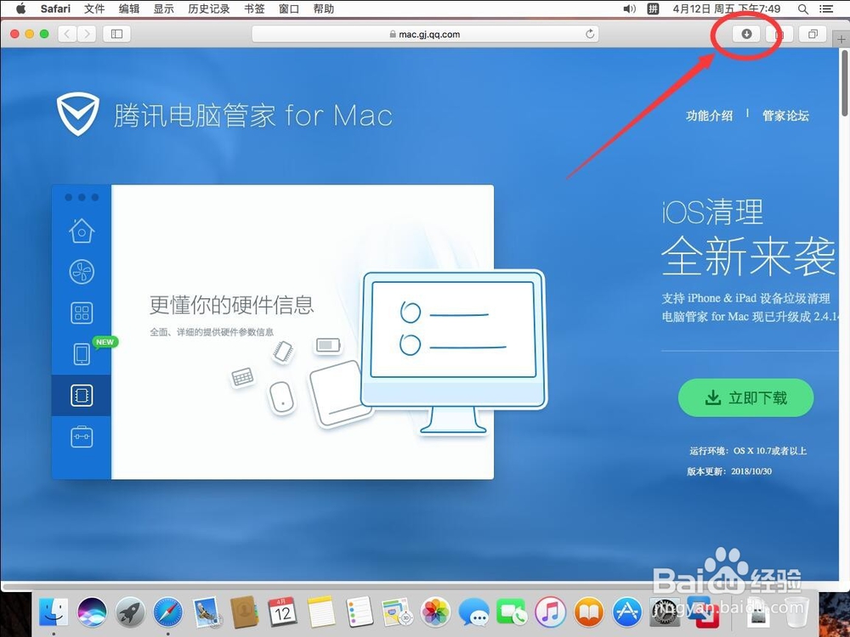
Task: Click the Safari compass icon in the Dock
Action: (x=168, y=612)
